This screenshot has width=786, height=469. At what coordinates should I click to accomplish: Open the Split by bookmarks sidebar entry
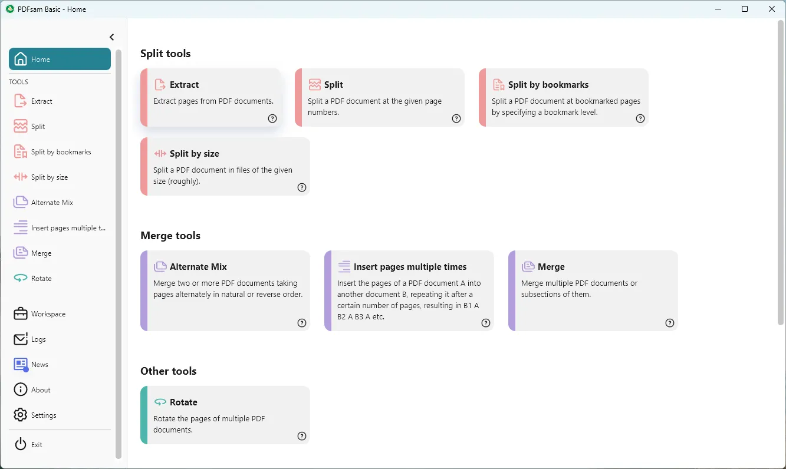[61, 152]
